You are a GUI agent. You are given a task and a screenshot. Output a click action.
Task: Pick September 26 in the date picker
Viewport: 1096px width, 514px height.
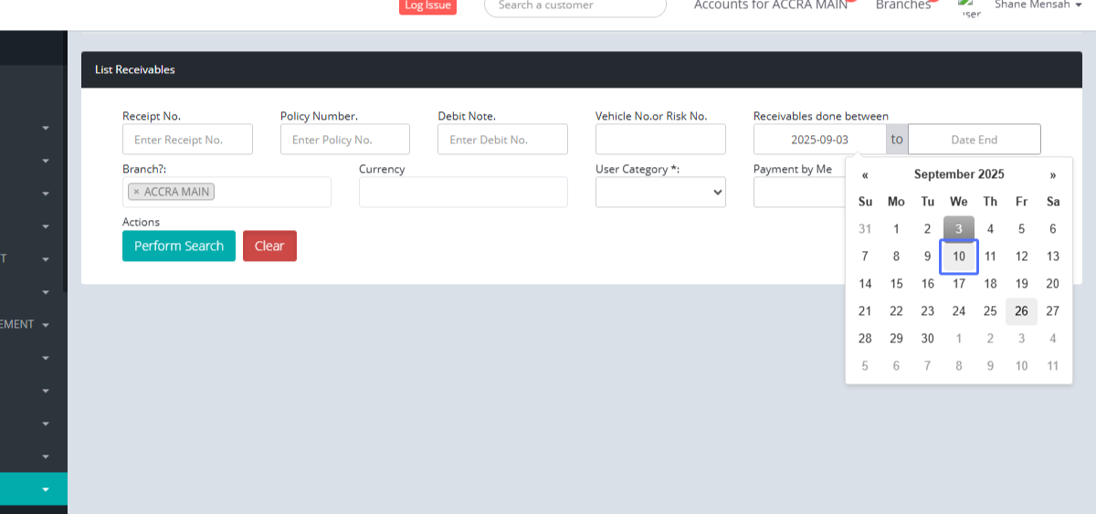click(1021, 311)
